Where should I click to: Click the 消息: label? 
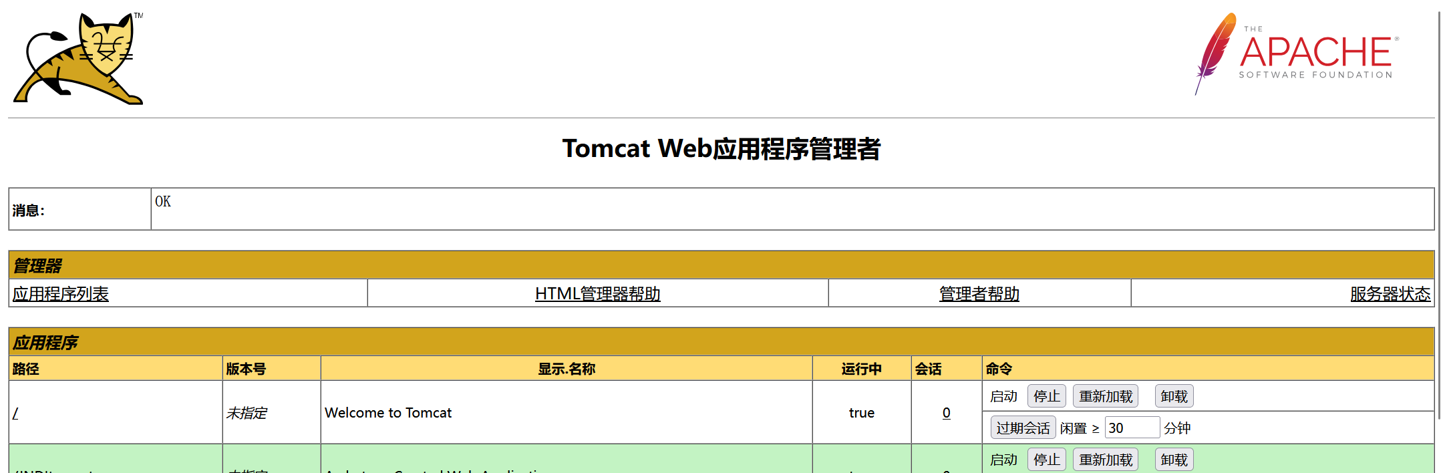click(x=29, y=210)
